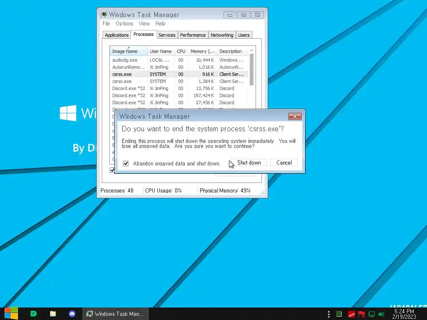Click the red square tray icon
This screenshot has width=427, height=320.
pos(351,314)
